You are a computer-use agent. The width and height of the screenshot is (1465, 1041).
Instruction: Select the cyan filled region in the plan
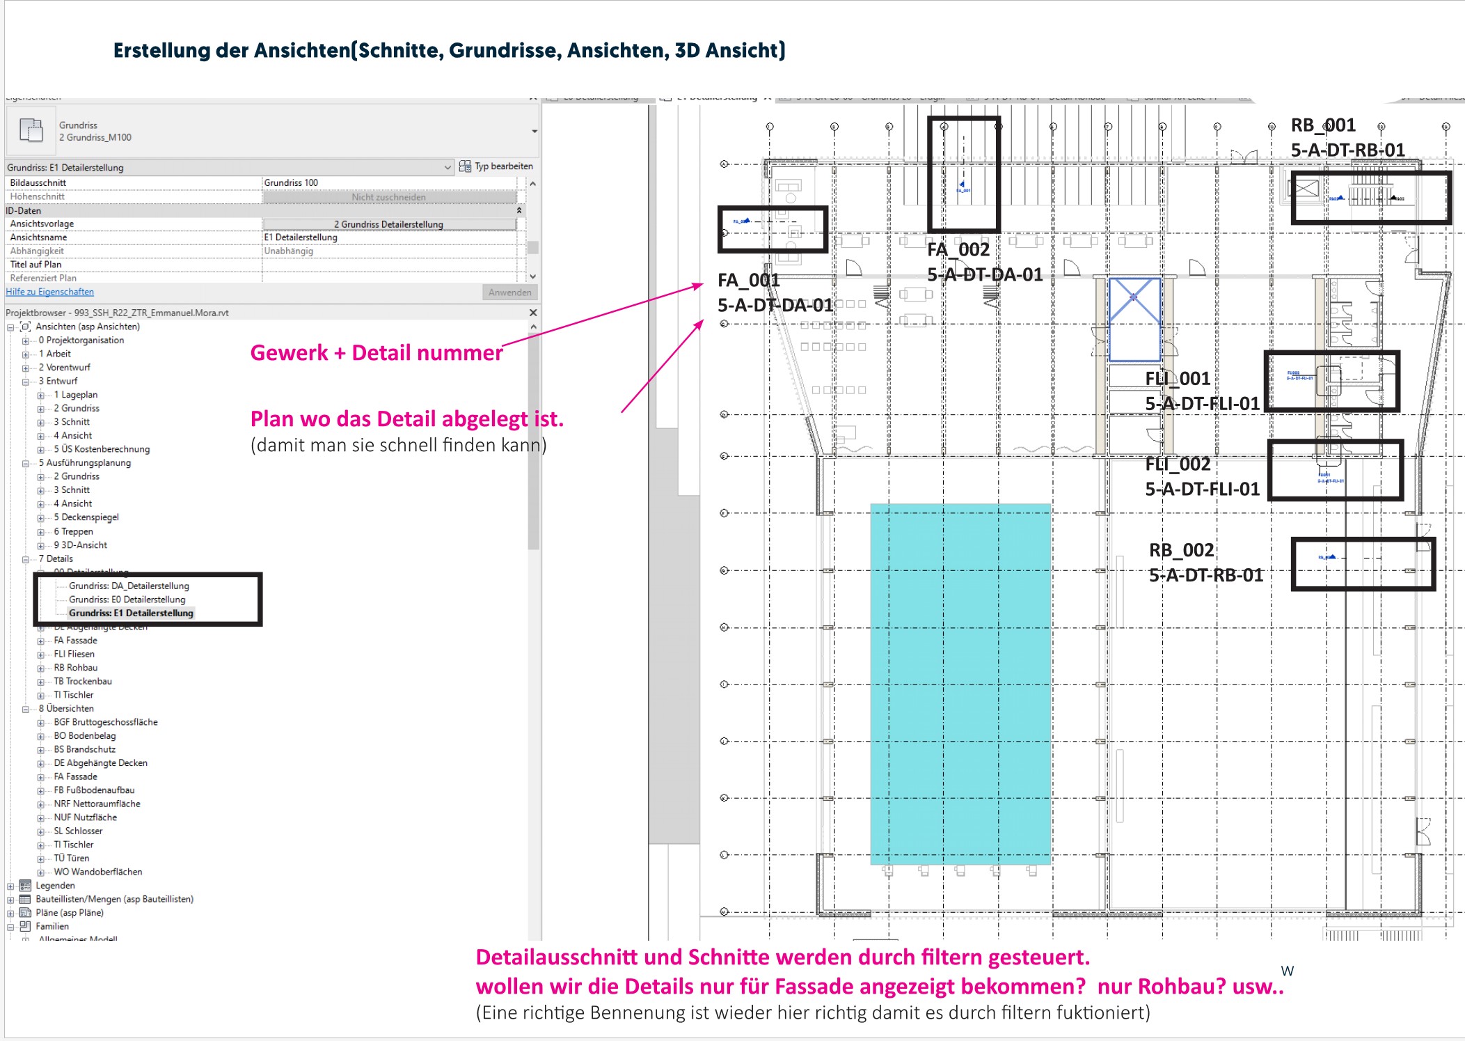(x=960, y=684)
